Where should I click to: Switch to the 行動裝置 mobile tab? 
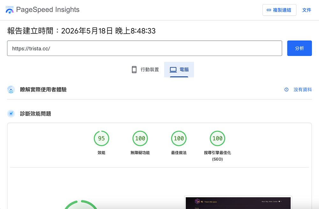tap(145, 70)
